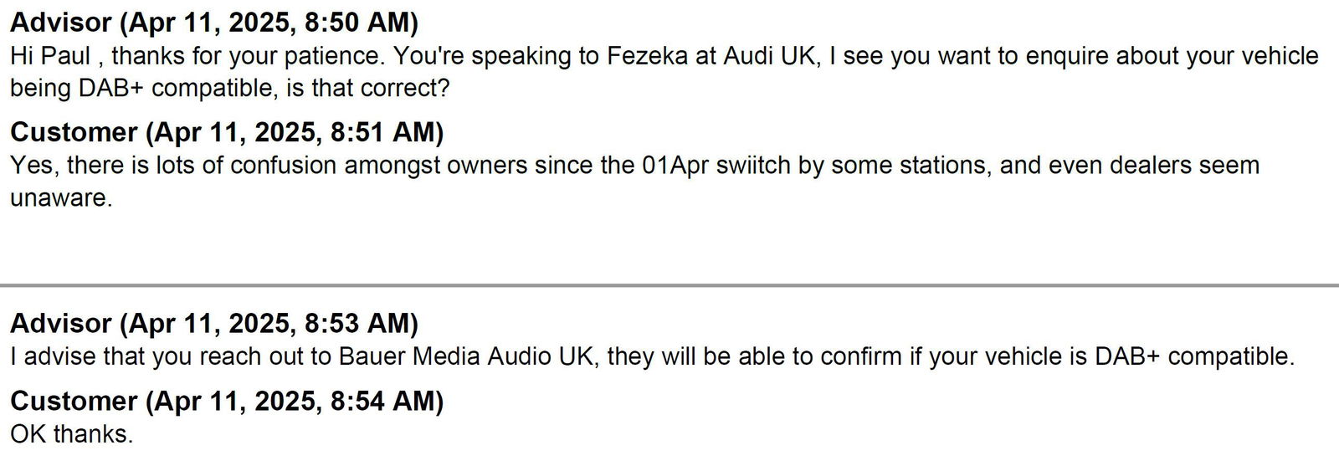
Task: Click 'enquire about your vehicle' phrase
Action: click(1172, 57)
